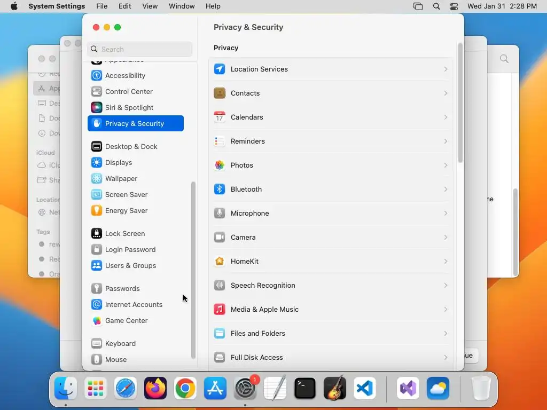The width and height of the screenshot is (547, 410).
Task: Open Control Center in the menu bar
Action: pyautogui.click(x=454, y=6)
